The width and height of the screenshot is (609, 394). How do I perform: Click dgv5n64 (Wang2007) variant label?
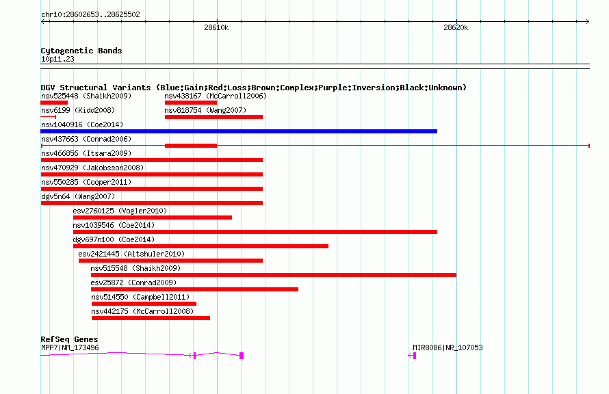click(x=78, y=196)
